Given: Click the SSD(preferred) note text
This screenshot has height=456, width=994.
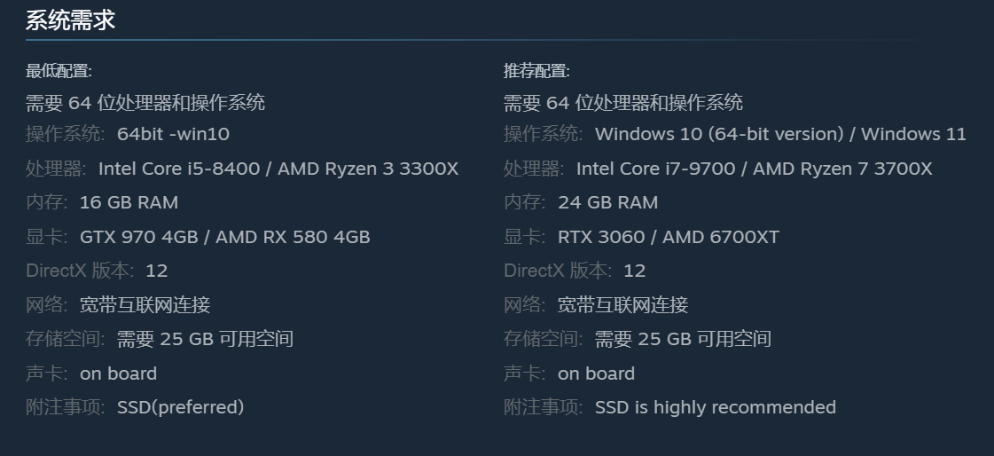Looking at the screenshot, I should point(180,407).
